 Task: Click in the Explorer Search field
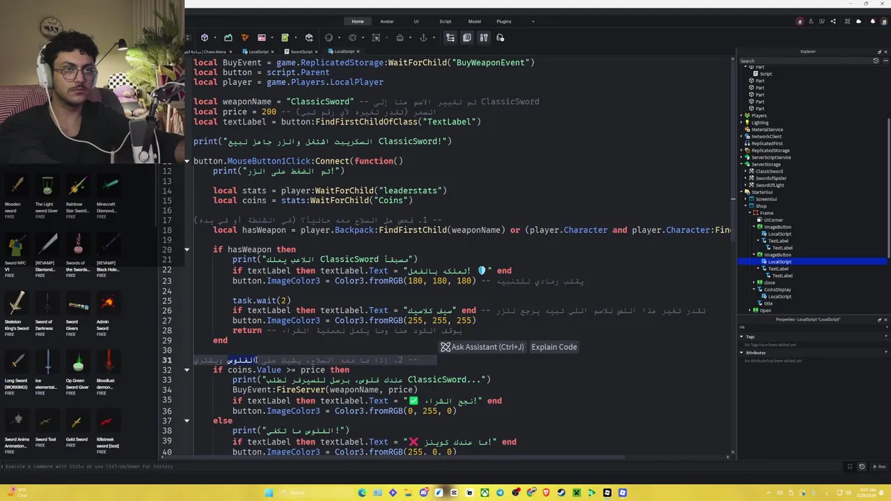pos(804,61)
